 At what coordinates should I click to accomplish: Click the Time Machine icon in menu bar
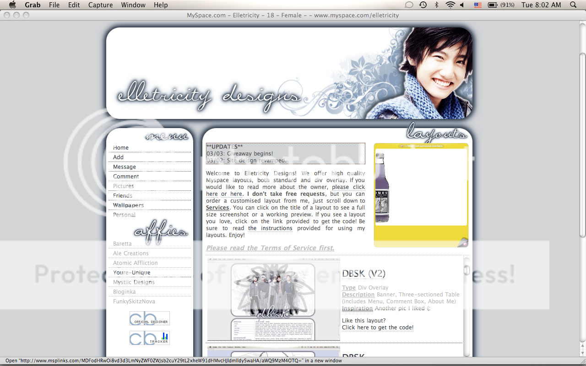[x=423, y=5]
